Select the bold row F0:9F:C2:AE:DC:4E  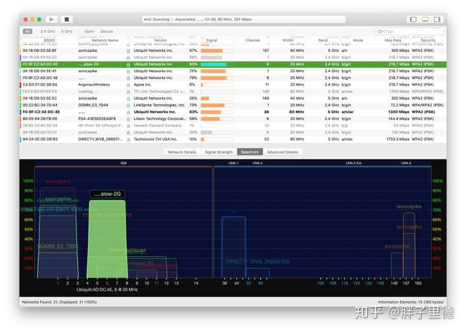click(233, 112)
